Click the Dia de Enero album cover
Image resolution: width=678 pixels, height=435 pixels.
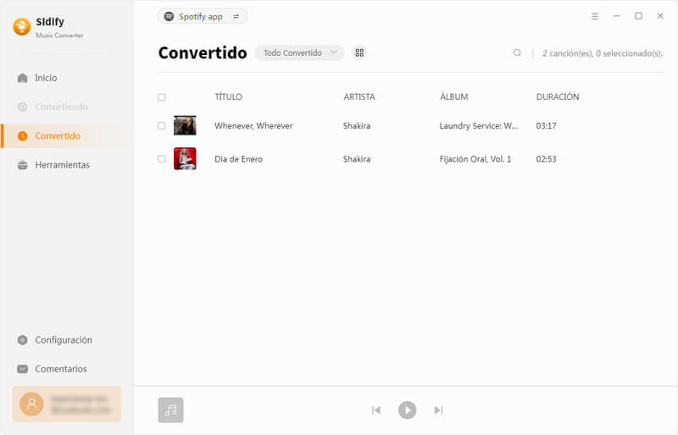pyautogui.click(x=185, y=158)
